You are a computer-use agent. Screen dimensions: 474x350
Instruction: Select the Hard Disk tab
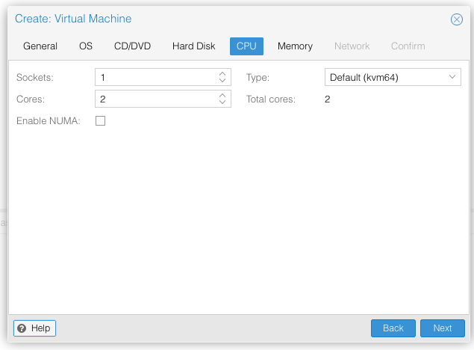pyautogui.click(x=193, y=46)
